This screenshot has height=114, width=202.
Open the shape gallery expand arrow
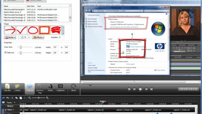click(x=63, y=33)
